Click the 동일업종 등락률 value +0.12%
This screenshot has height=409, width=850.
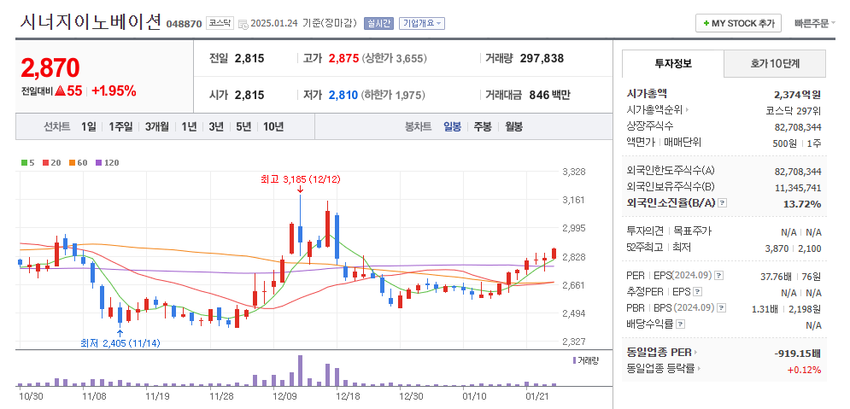(x=805, y=370)
